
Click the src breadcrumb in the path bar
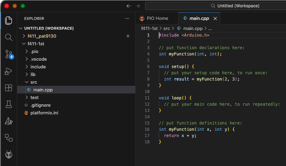(x=166, y=28)
